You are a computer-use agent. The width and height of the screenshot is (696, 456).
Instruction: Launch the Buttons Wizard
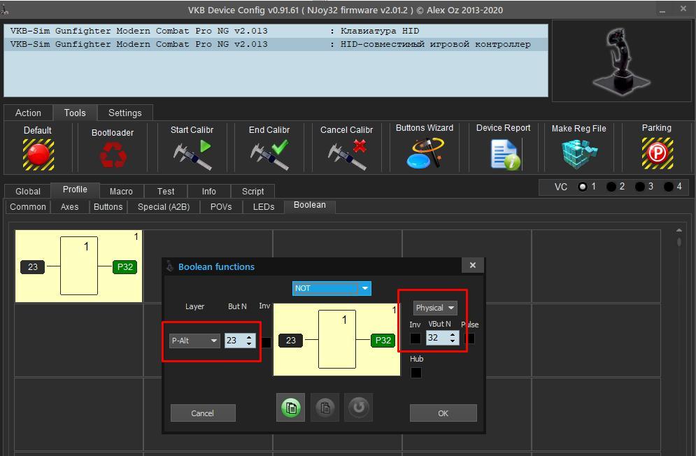click(425, 153)
